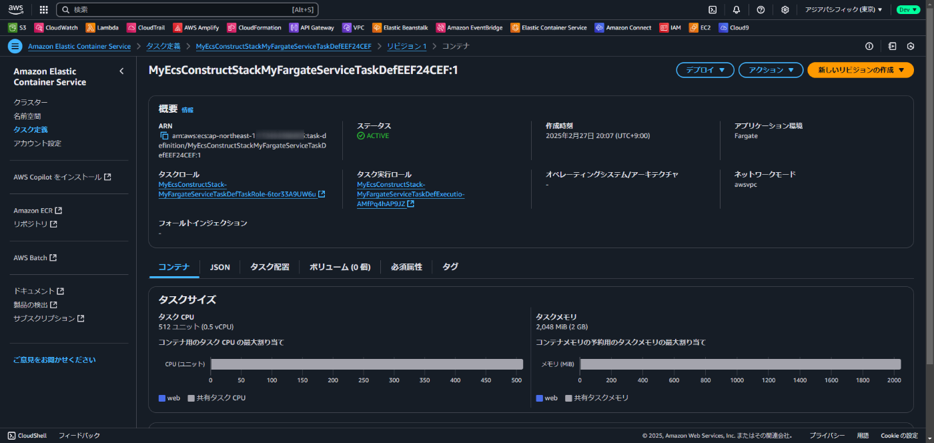Collapse the ECS side navigation panel
The width and height of the screenshot is (934, 443).
coord(121,71)
